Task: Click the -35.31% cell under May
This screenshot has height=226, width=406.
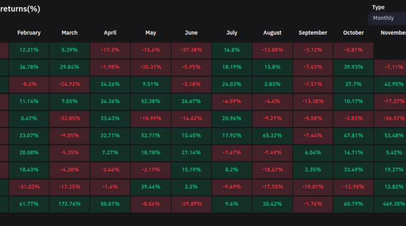Action: pyautogui.click(x=151, y=68)
